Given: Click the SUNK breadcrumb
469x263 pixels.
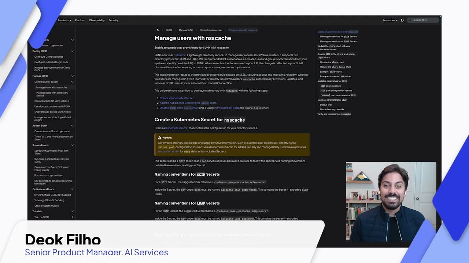Looking at the screenshot, I should pos(169,30).
